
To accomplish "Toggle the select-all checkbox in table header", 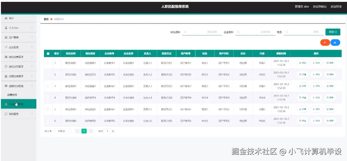I will coord(48,53).
